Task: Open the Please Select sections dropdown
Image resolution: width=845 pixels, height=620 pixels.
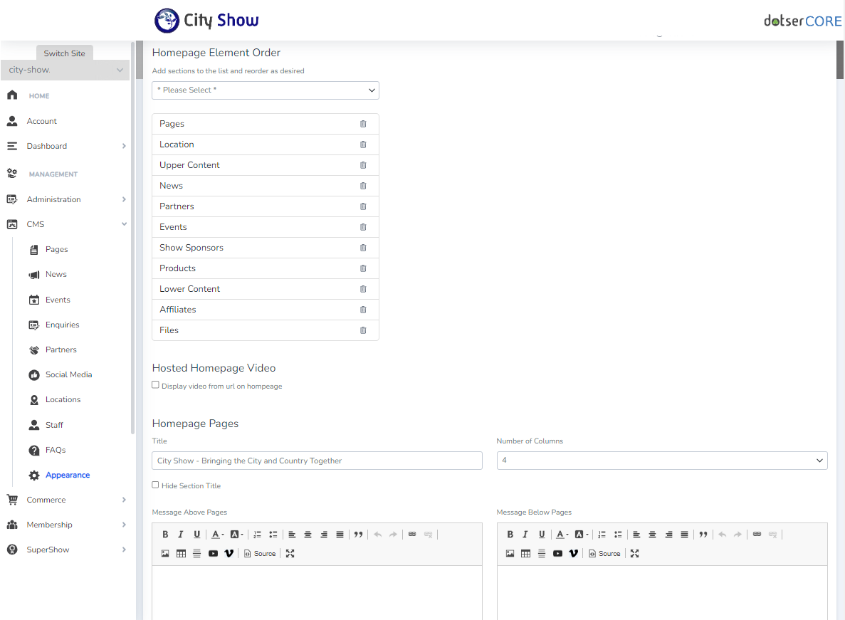Action: [266, 90]
